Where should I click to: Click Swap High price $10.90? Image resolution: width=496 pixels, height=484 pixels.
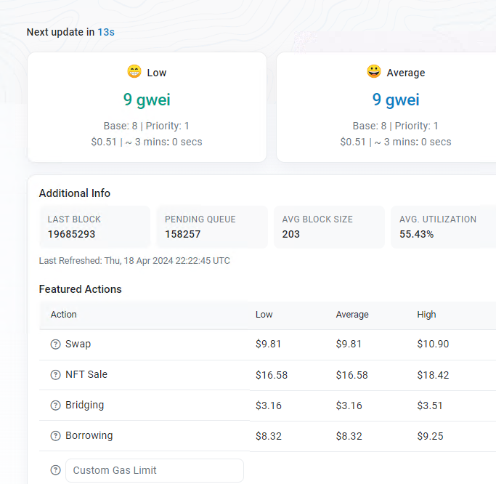pyautogui.click(x=433, y=344)
